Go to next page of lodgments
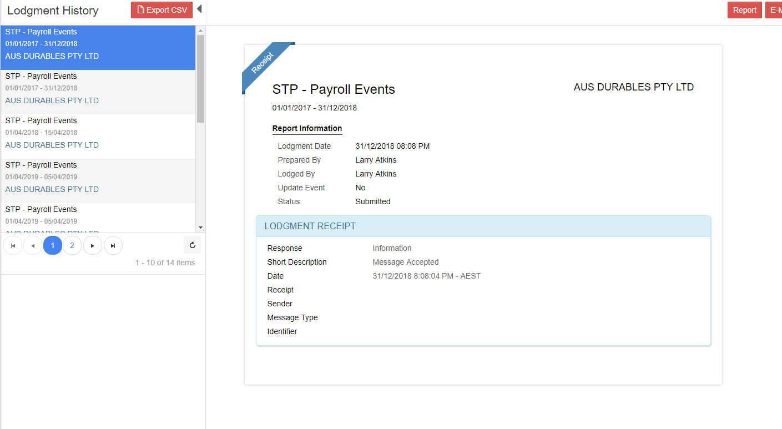Screen dimensions: 782x429 [93, 245]
